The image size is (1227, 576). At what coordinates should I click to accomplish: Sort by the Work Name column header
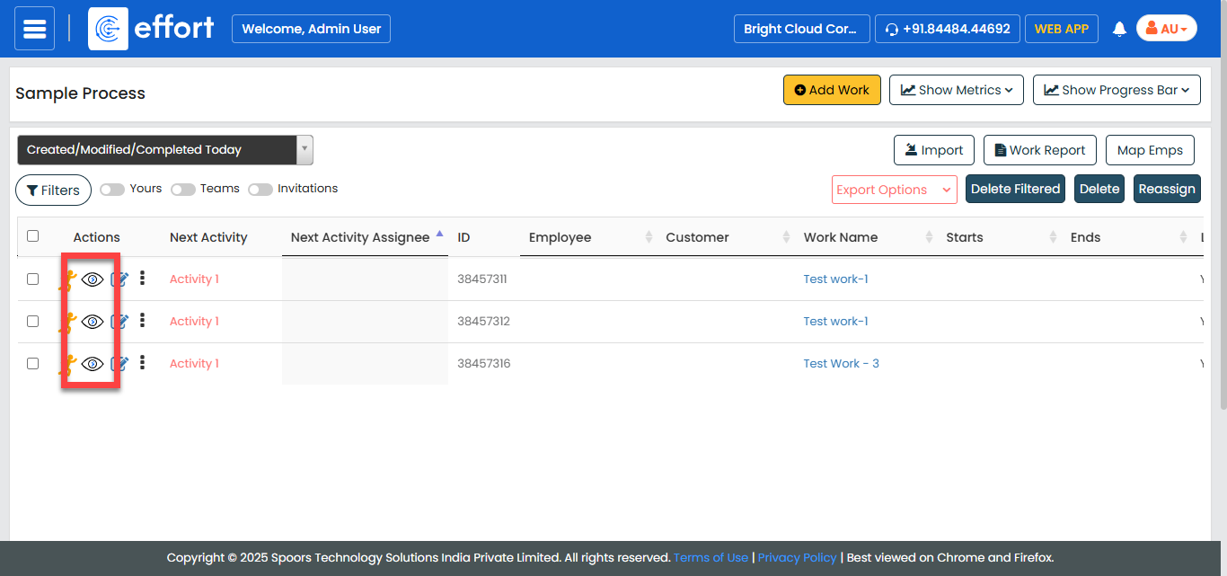[x=841, y=237]
